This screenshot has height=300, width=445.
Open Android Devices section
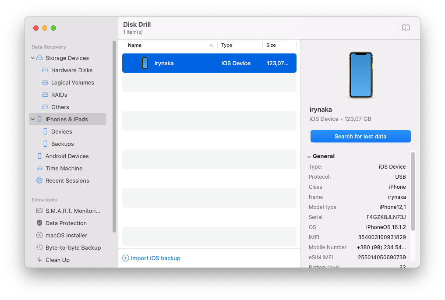(x=67, y=156)
